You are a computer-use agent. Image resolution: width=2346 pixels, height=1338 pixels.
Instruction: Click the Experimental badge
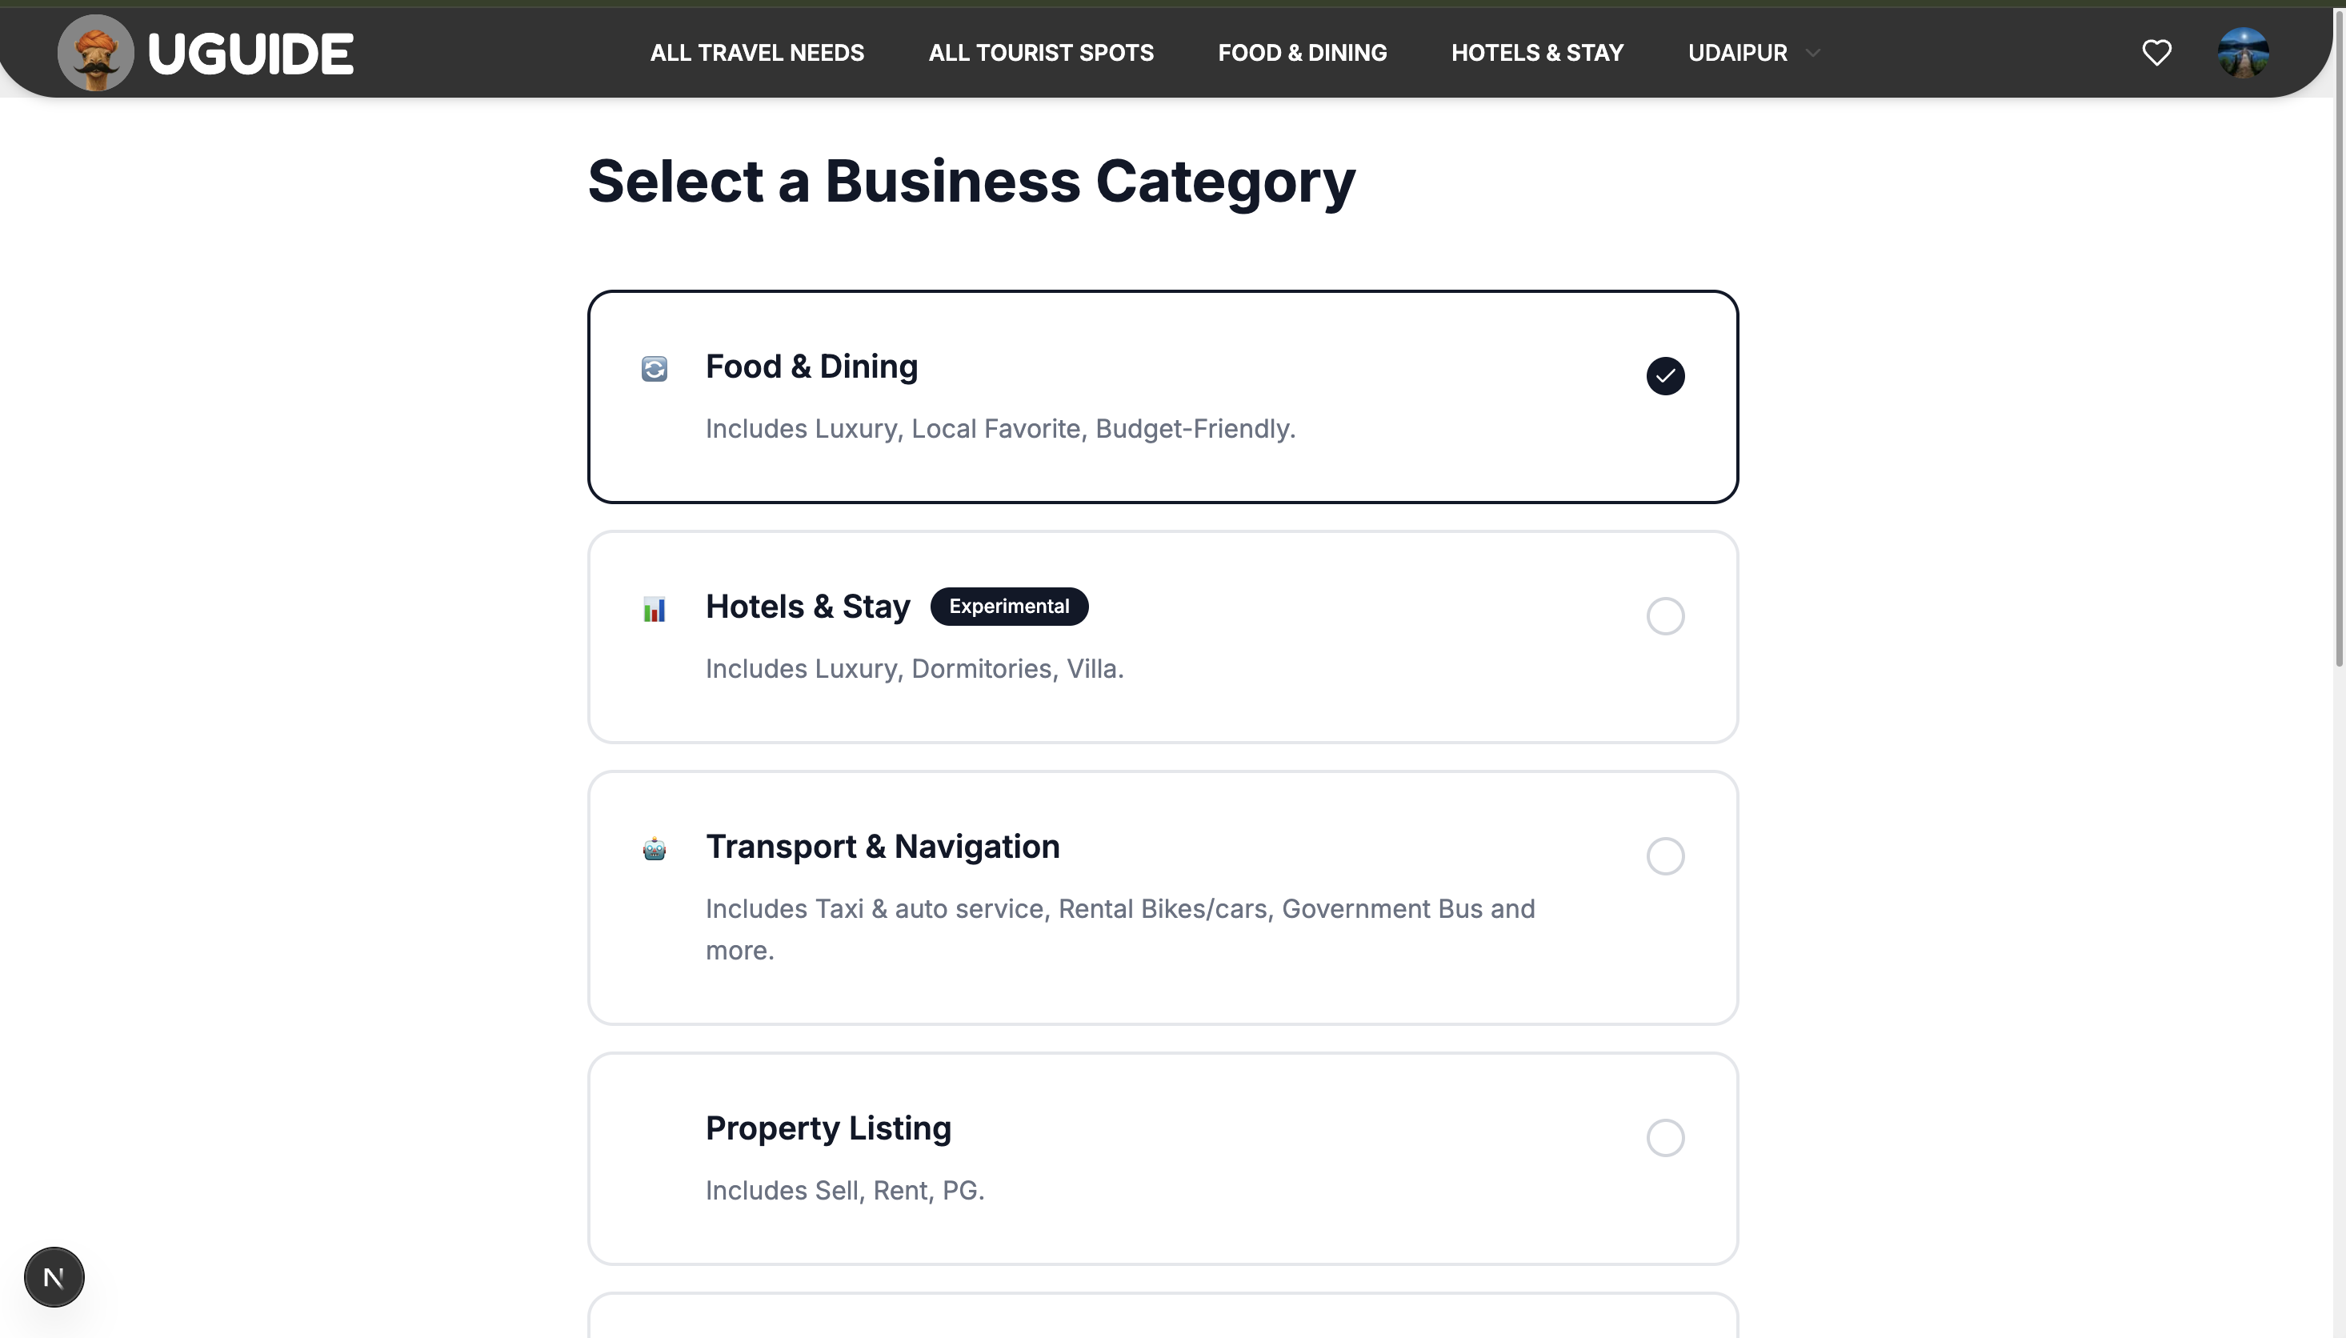(1009, 607)
